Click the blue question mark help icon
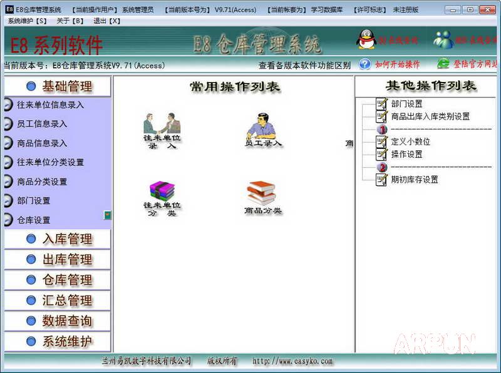 pos(364,64)
